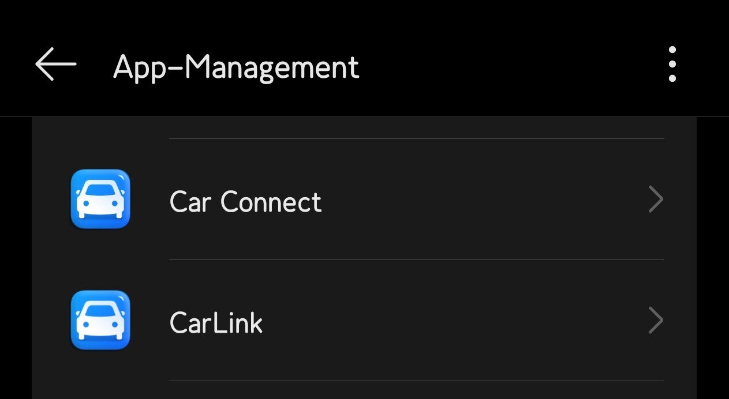
Task: Click the arrow at the end of the Car Connect row
Action: coord(655,199)
